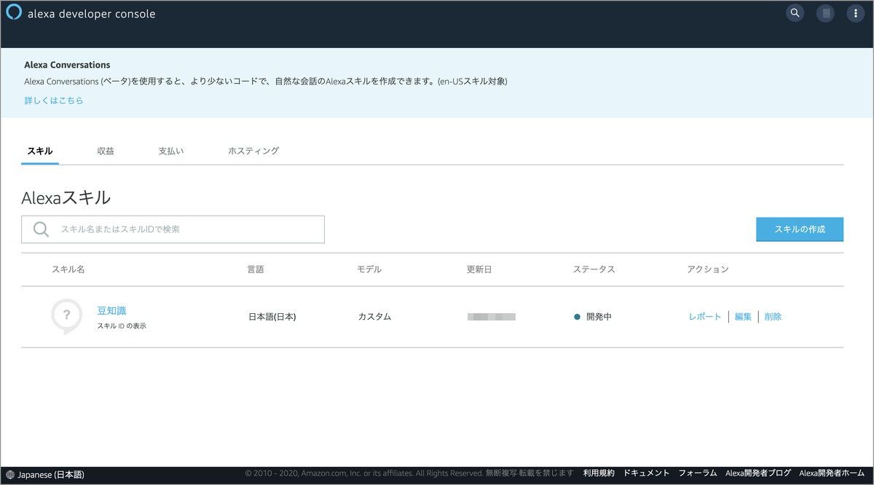Open the Alexa開発者ブログ footer link

coord(758,473)
